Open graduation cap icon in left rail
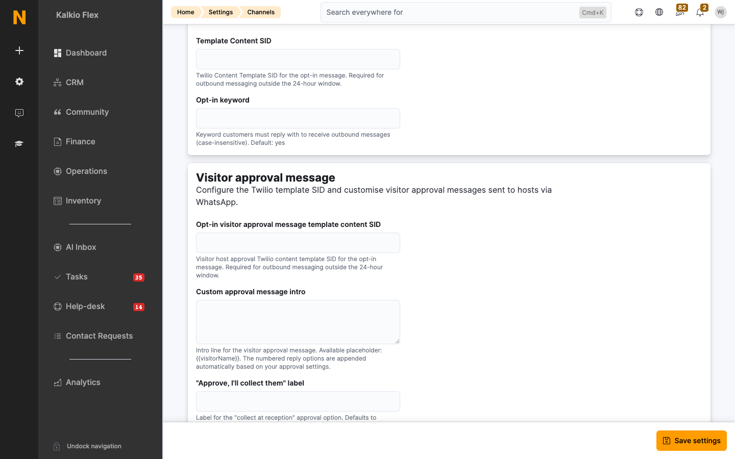Screen dimensions: 735x459 [x=19, y=144]
